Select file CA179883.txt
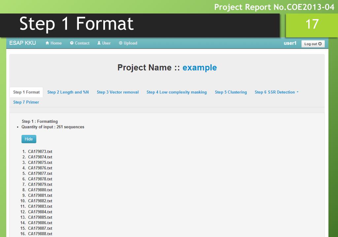The image size is (338, 237). point(40,206)
